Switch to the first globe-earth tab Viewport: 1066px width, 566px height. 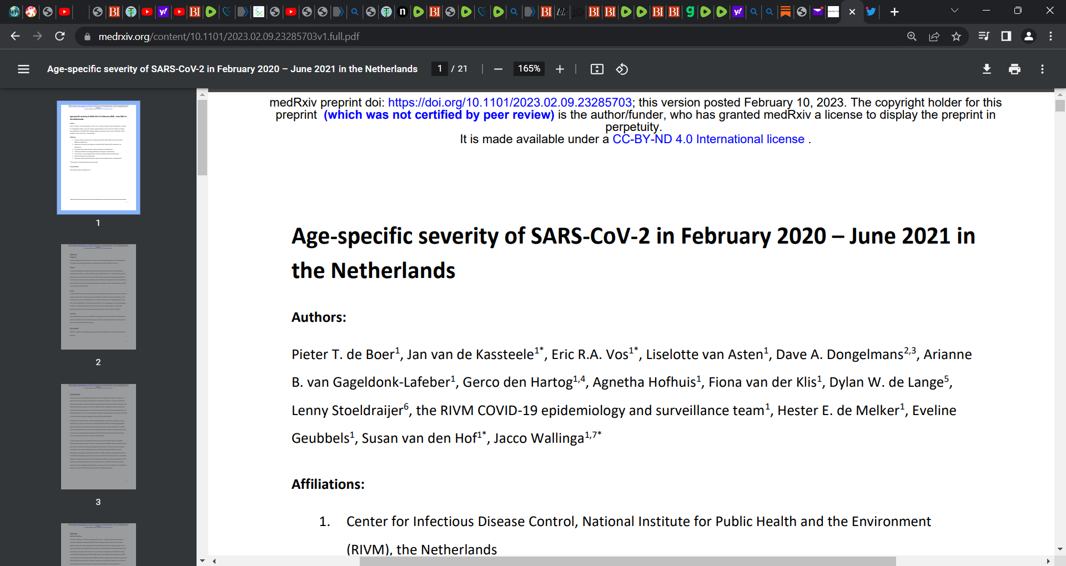(14, 12)
